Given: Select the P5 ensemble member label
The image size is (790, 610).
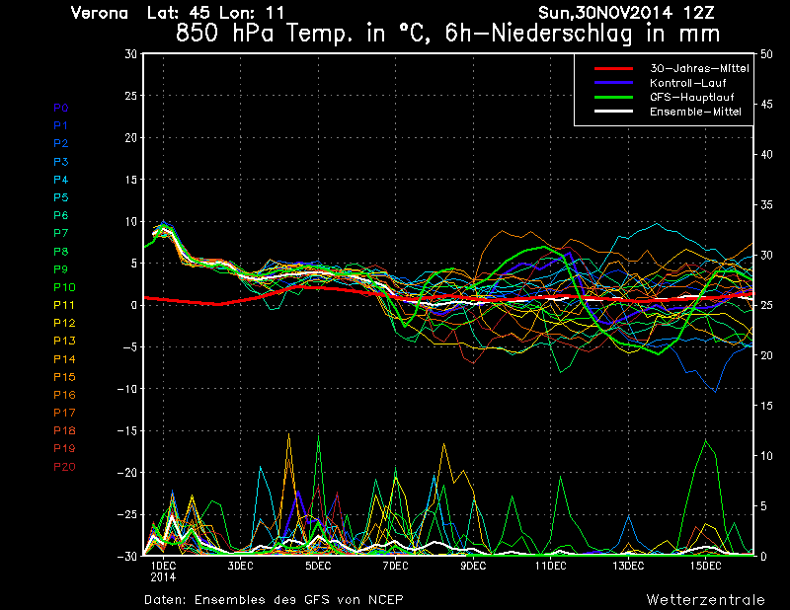Looking at the screenshot, I should tap(60, 197).
